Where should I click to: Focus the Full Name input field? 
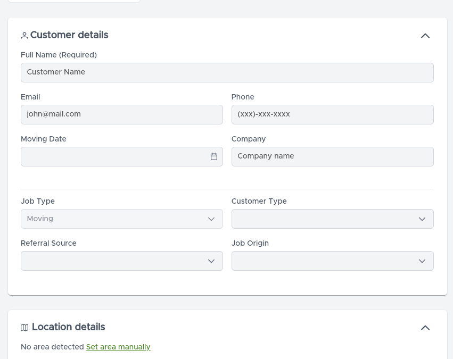point(227,72)
